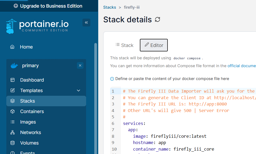Close the primary environment with X

click(x=80, y=66)
